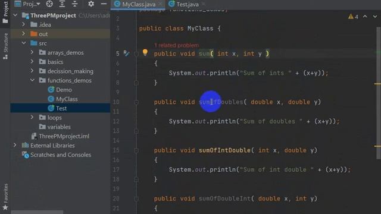The image size is (381, 214).
Task: Click the Structure tool window icon
Action: (x=5, y=57)
